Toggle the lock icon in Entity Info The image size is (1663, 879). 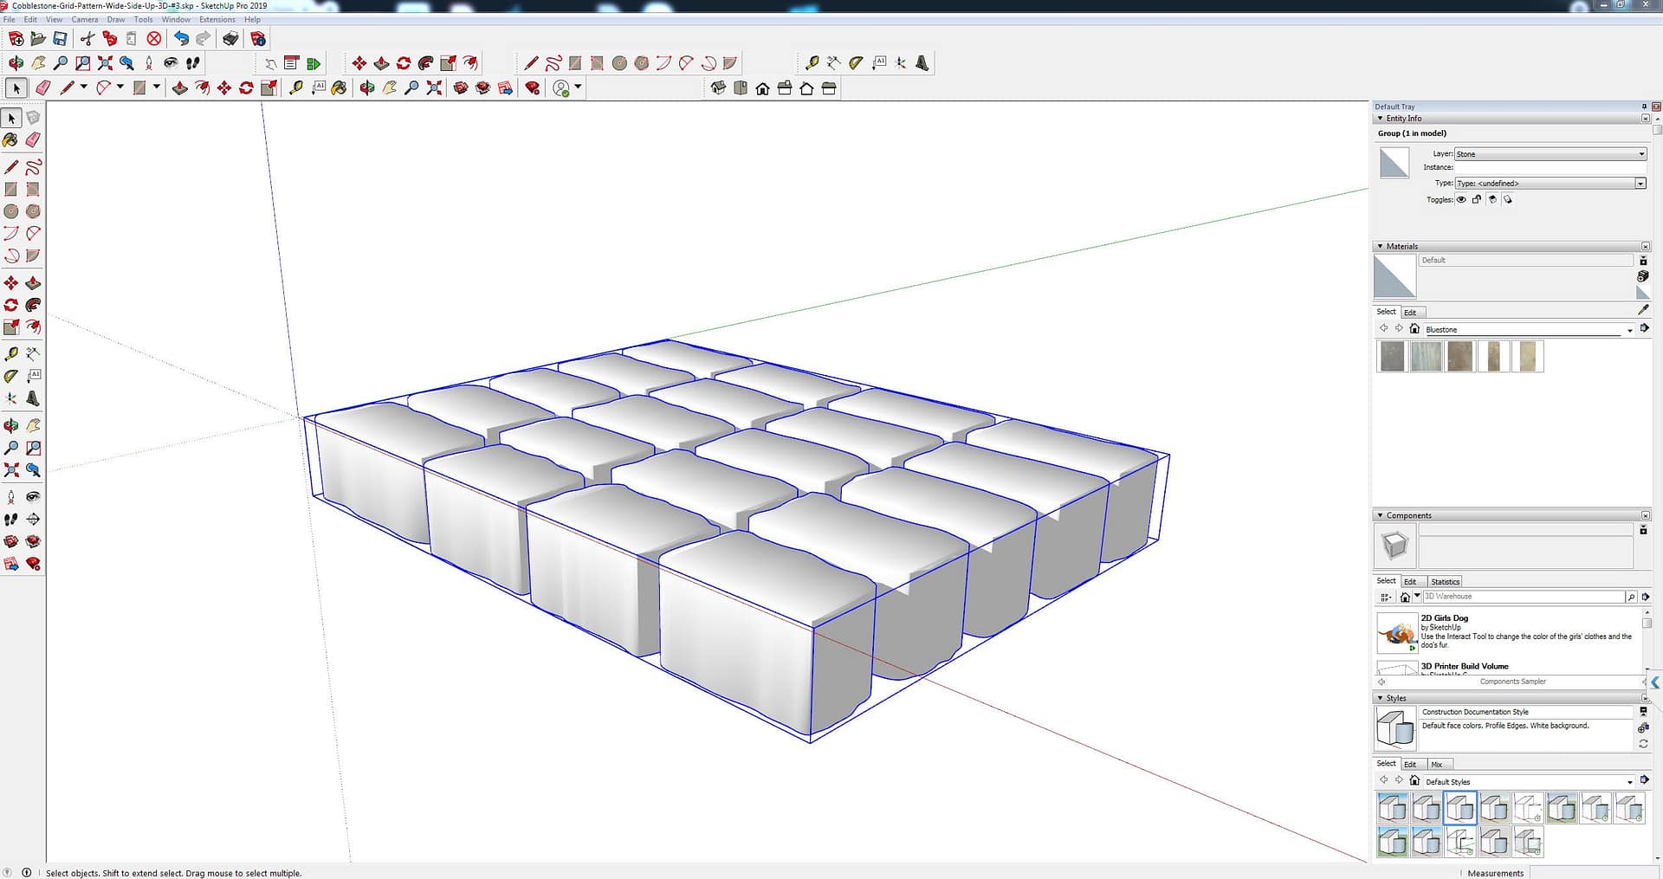[x=1477, y=200]
